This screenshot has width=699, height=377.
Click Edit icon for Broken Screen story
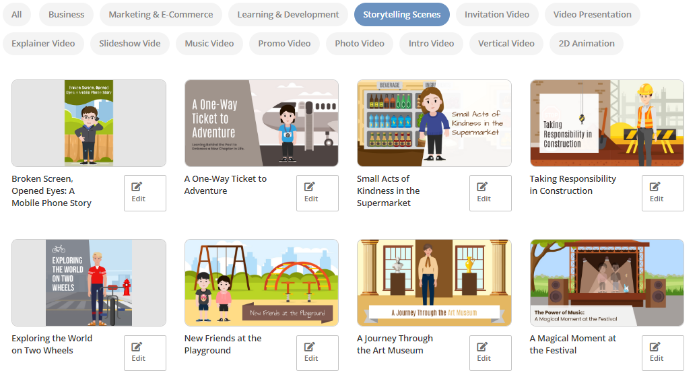[x=145, y=193]
